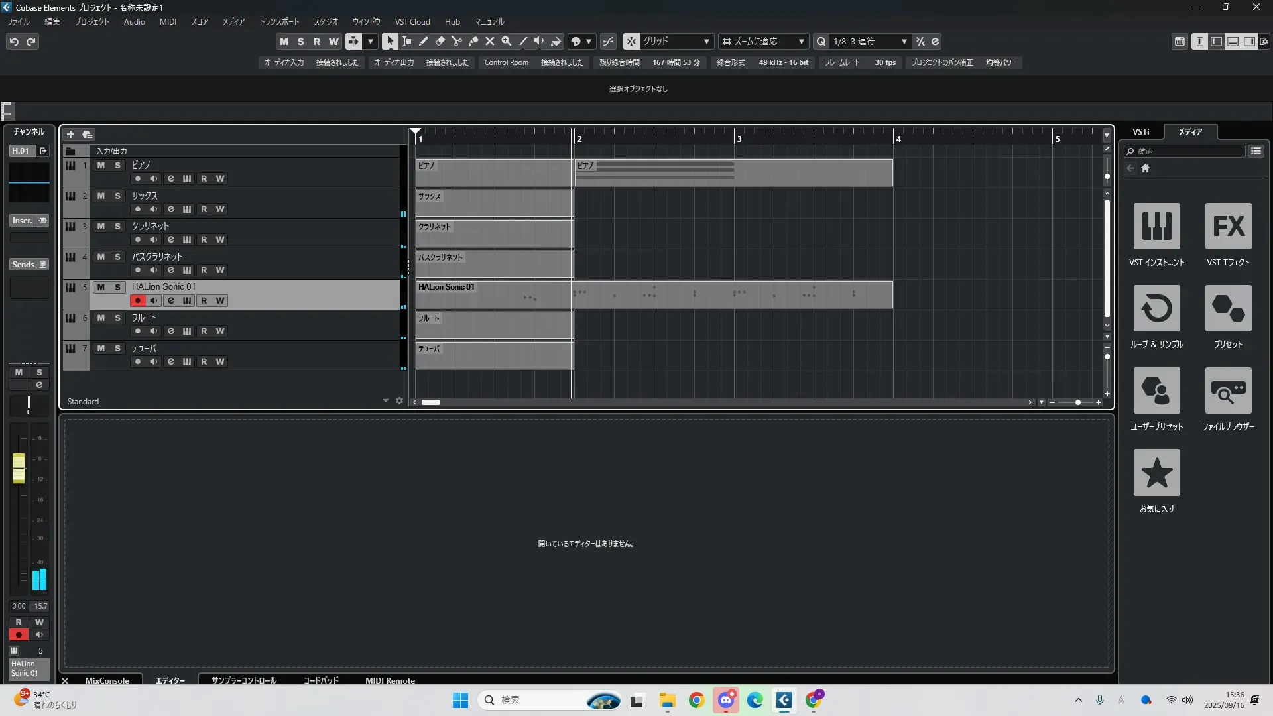This screenshot has width=1273, height=716.
Task: Select the Mute X tool
Action: click(489, 42)
